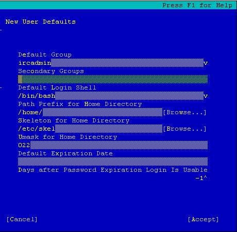Click the Umask for Home Directory label
237x232 pixels.
(x=67, y=137)
